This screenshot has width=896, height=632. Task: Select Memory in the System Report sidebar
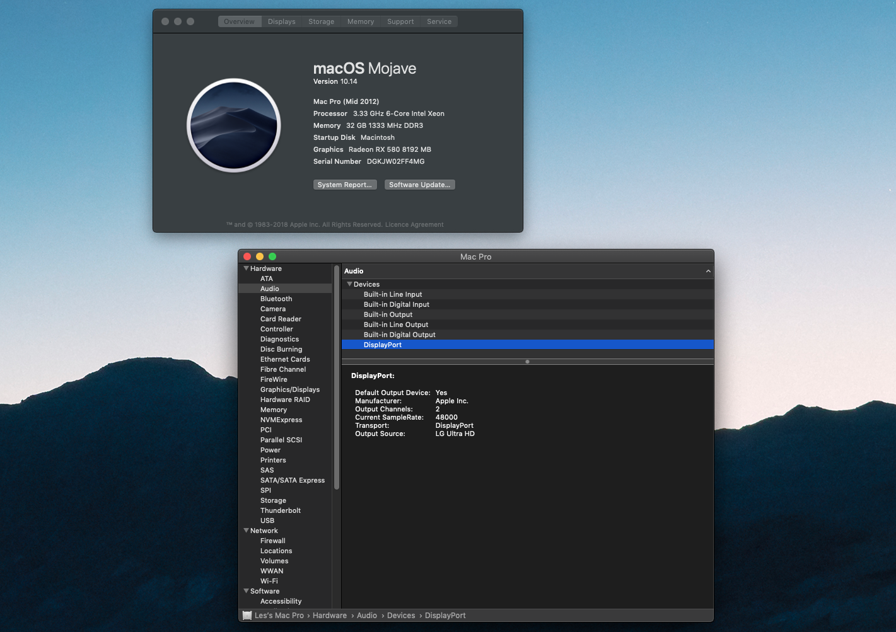[285, 410]
